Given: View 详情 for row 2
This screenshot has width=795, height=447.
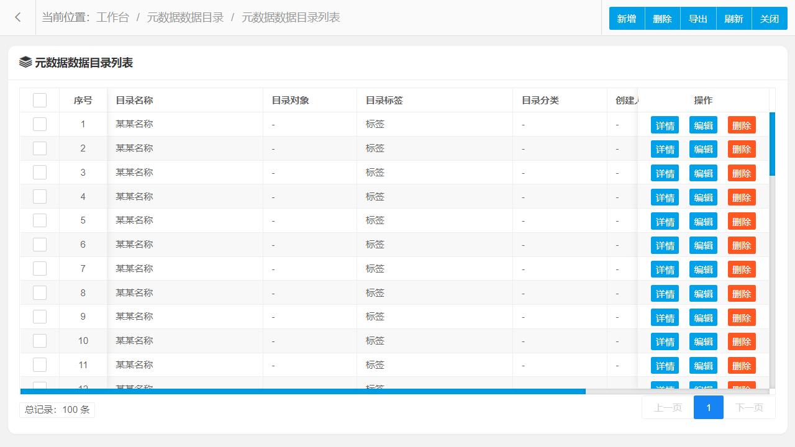Looking at the screenshot, I should [665, 149].
